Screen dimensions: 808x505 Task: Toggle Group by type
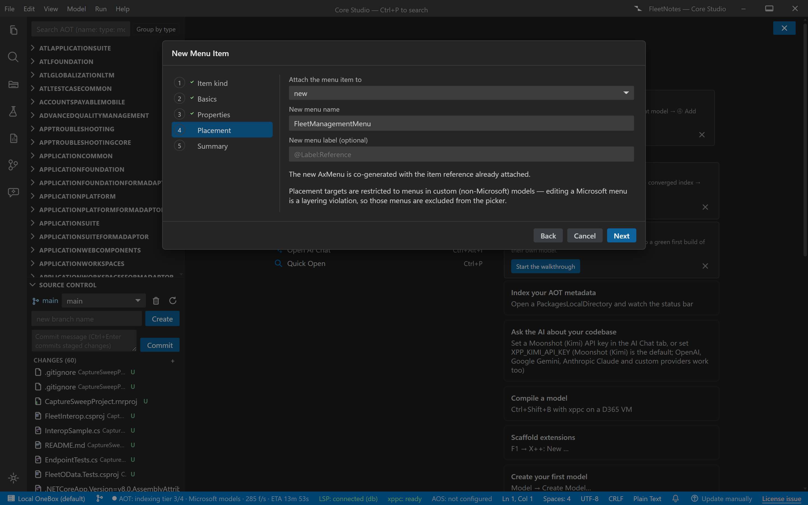(x=156, y=29)
